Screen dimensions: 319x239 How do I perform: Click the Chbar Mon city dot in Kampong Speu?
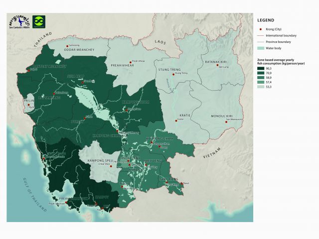tap(111, 166)
